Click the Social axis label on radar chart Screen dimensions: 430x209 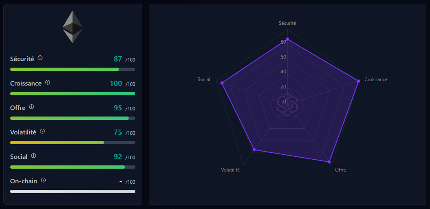[204, 79]
